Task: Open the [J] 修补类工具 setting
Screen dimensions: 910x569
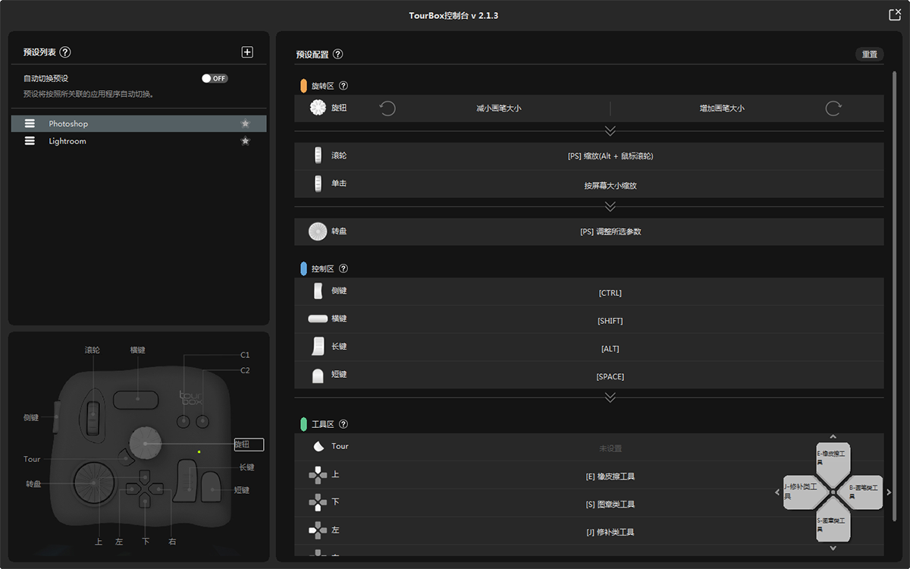Action: pyautogui.click(x=610, y=533)
